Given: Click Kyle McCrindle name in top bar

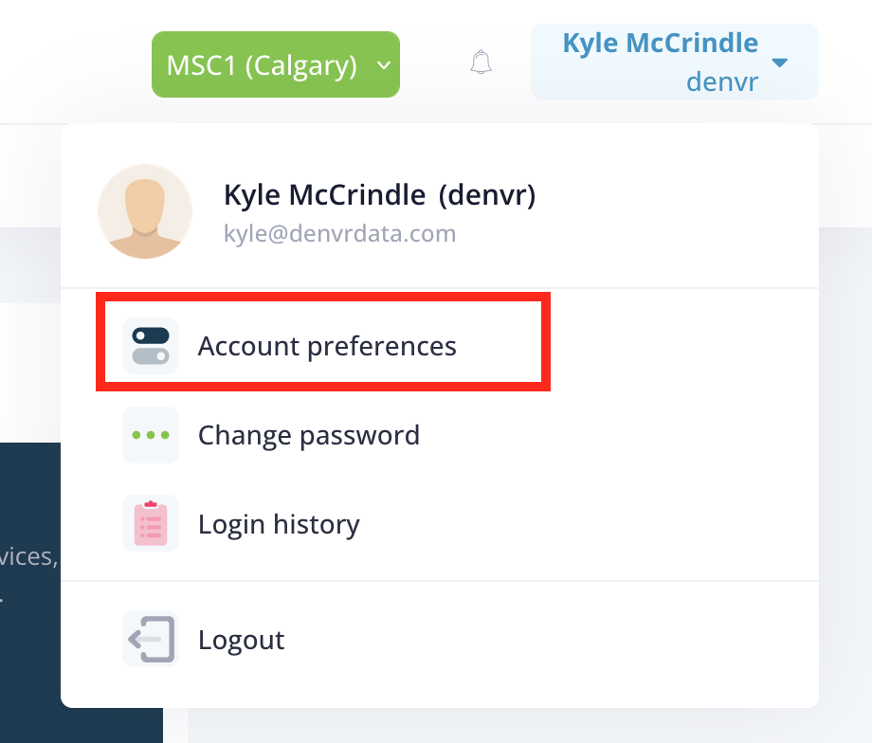Looking at the screenshot, I should coord(660,43).
